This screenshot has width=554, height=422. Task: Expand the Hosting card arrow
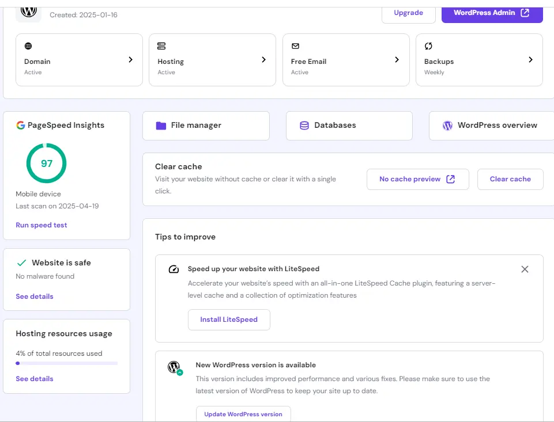pos(264,59)
